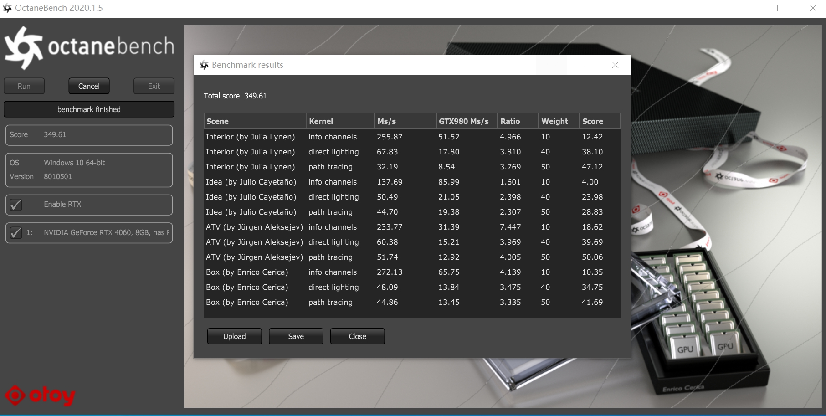Click the Benchmark results dialog title icon
This screenshot has width=826, height=416.
[x=204, y=65]
